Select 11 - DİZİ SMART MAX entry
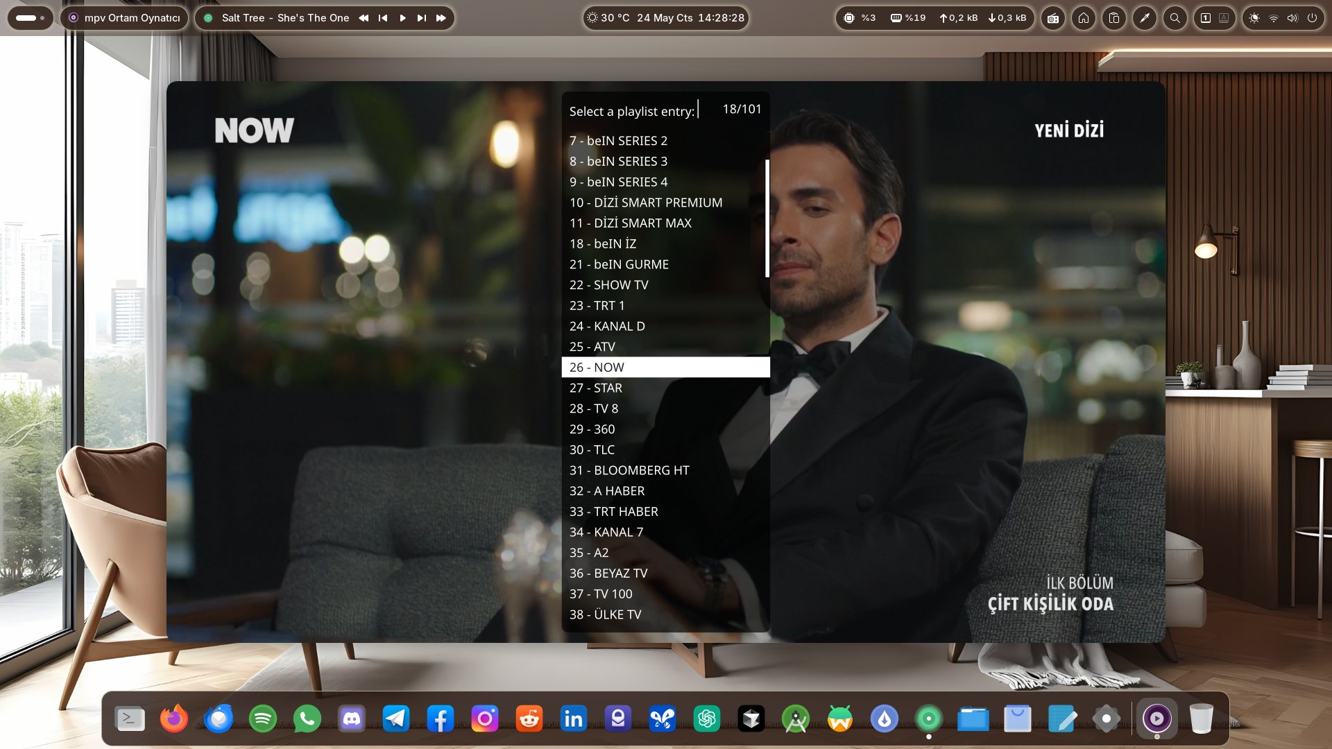 pos(665,223)
